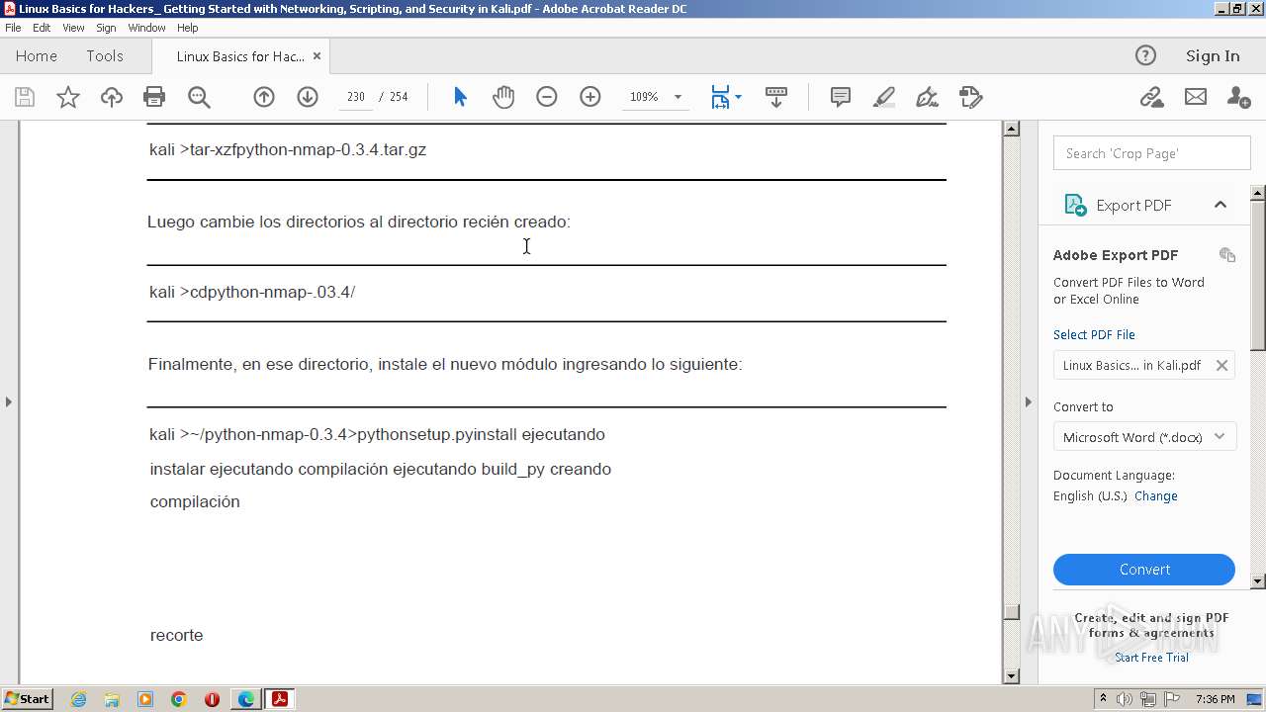The height and width of the screenshot is (712, 1266).
Task: Click Sign In
Action: coord(1213,55)
